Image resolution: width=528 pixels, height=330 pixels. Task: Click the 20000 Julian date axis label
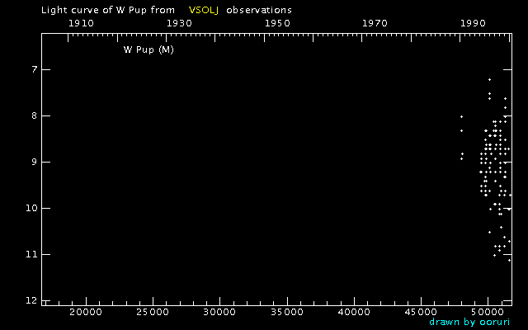(x=85, y=313)
